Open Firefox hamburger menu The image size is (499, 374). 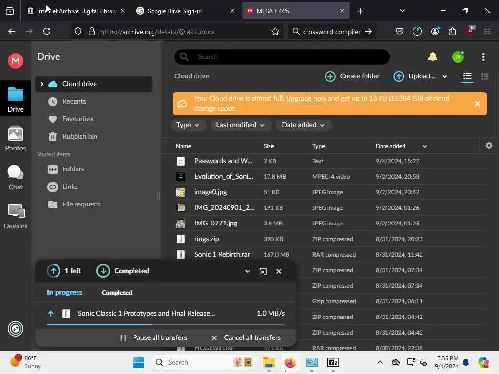(487, 31)
